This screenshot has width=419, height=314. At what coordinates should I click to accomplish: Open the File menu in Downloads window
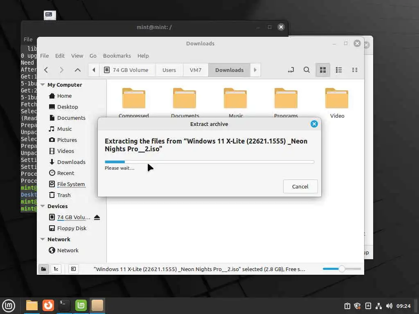pyautogui.click(x=44, y=56)
